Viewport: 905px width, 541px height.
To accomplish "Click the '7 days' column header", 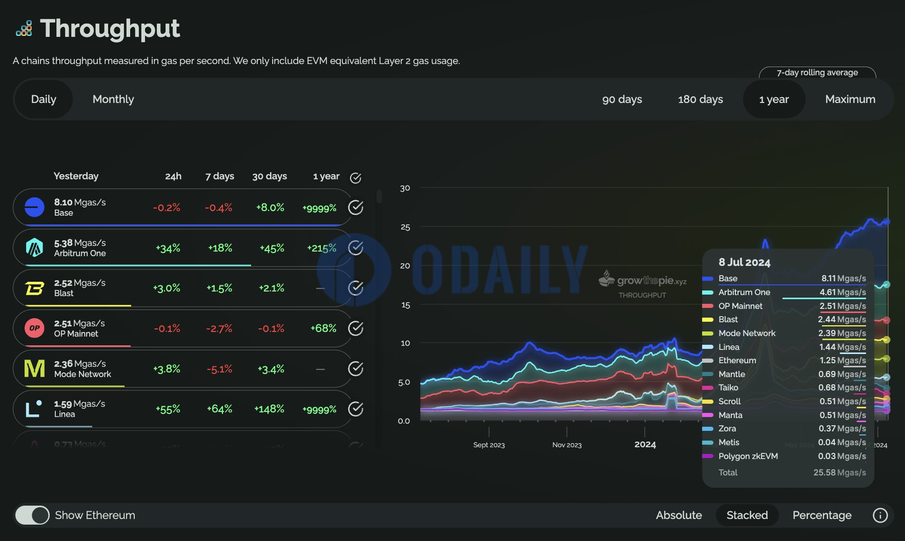I will [219, 176].
